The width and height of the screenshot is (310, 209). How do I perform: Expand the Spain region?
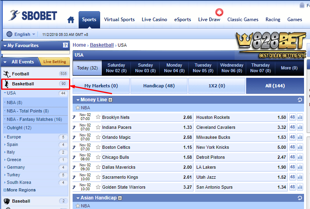5,144
